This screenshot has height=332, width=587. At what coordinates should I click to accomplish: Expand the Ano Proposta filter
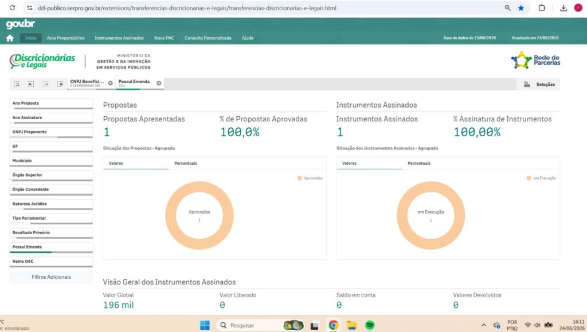[x=51, y=104]
